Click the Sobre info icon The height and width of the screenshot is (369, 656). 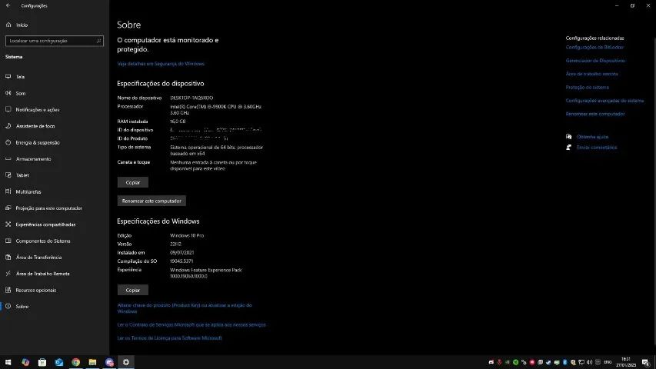8,306
